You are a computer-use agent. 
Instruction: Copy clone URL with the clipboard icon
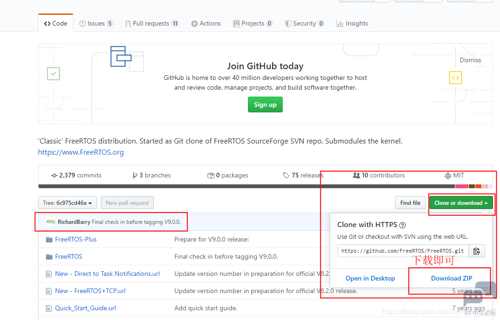coord(477,251)
